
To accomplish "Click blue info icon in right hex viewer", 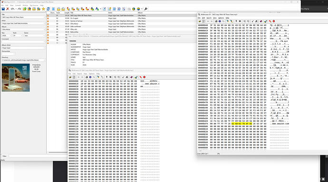I will 220,21.
